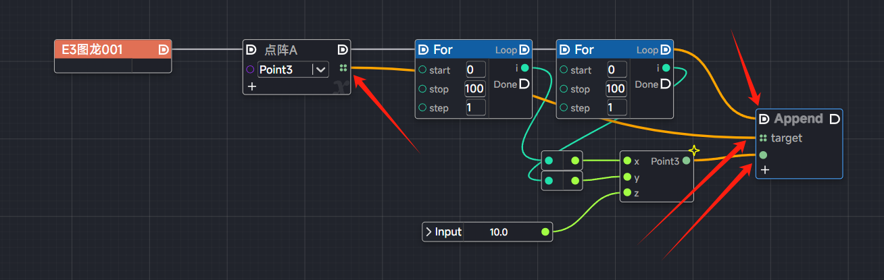Click the target pin on the Append node
The height and width of the screenshot is (280, 884).
763,138
